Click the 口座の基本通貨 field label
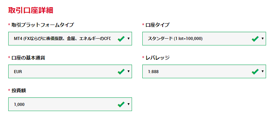The width and height of the screenshot is (275, 123). [x=28, y=58]
